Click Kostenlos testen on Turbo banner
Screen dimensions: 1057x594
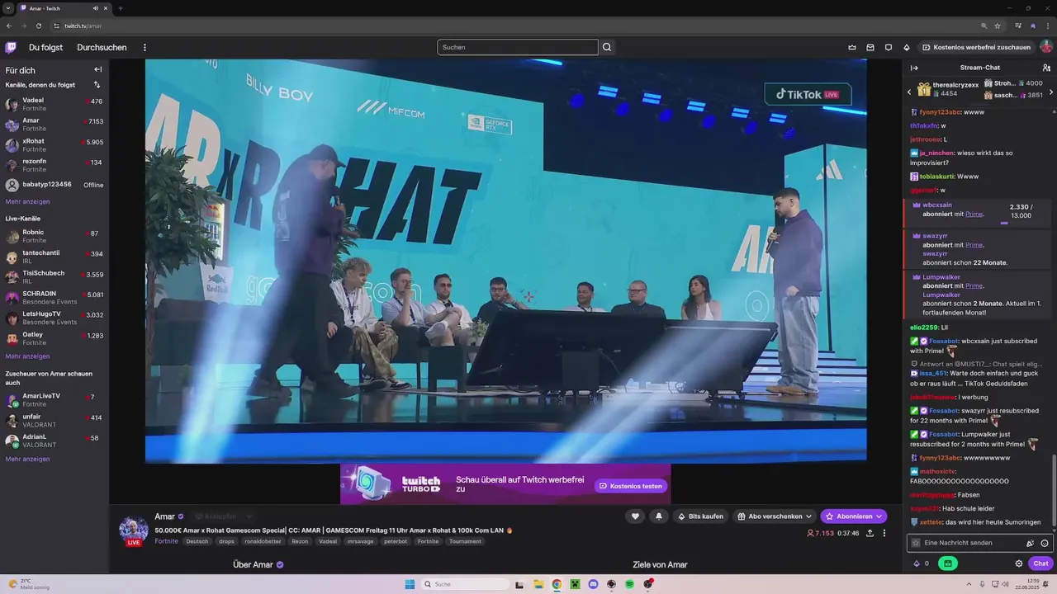pyautogui.click(x=631, y=486)
